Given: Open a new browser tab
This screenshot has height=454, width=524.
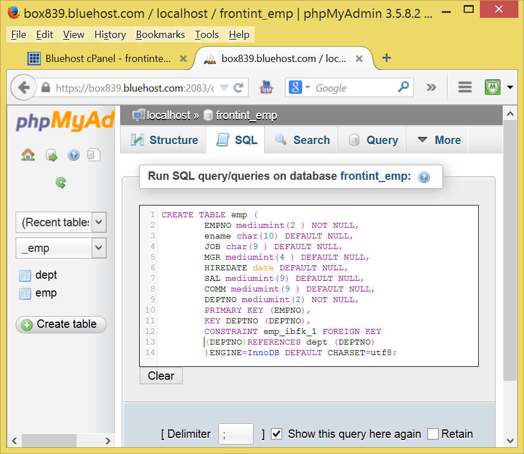Looking at the screenshot, I should pyautogui.click(x=387, y=58).
